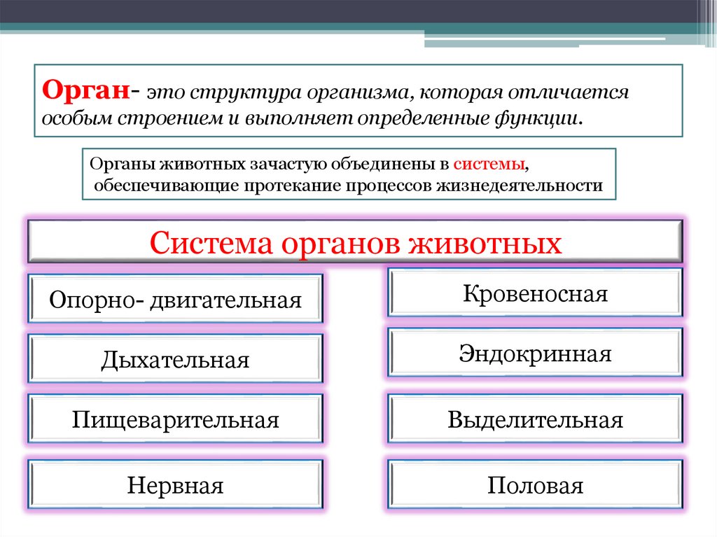Select the "Эндокринная" system box
This screenshot has height=537, width=717.
[x=537, y=354]
